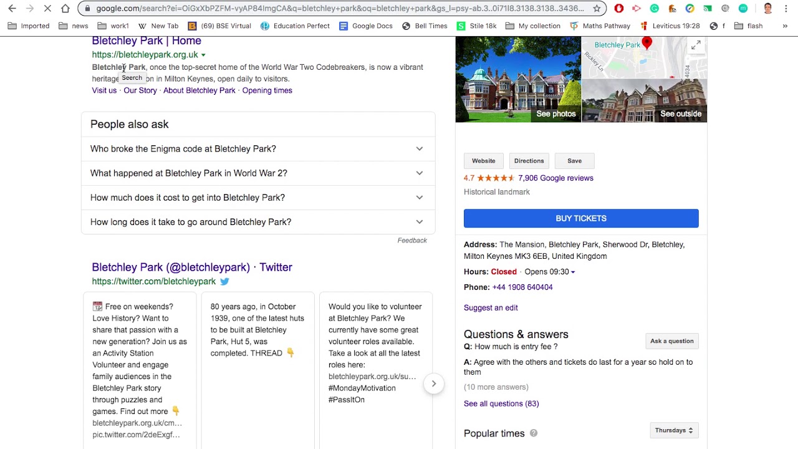Open the tweet about Hut 5 completion

pyautogui.click(x=257, y=370)
